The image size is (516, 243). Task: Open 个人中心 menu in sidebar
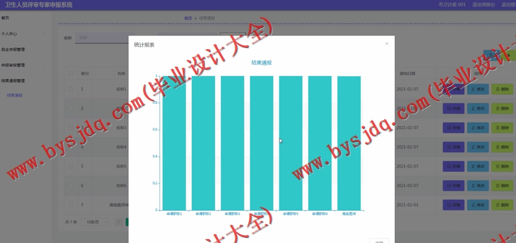coord(9,34)
